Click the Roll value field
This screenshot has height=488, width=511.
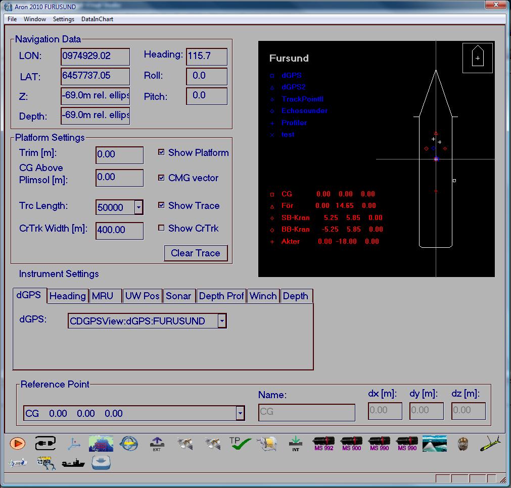tap(207, 76)
